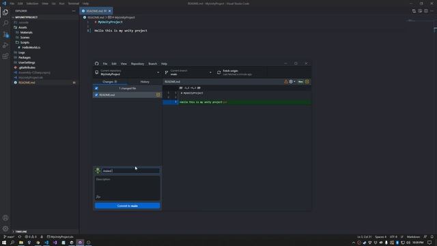Close the README.md editor tab
The height and width of the screenshot is (246, 437).
click(109, 11)
